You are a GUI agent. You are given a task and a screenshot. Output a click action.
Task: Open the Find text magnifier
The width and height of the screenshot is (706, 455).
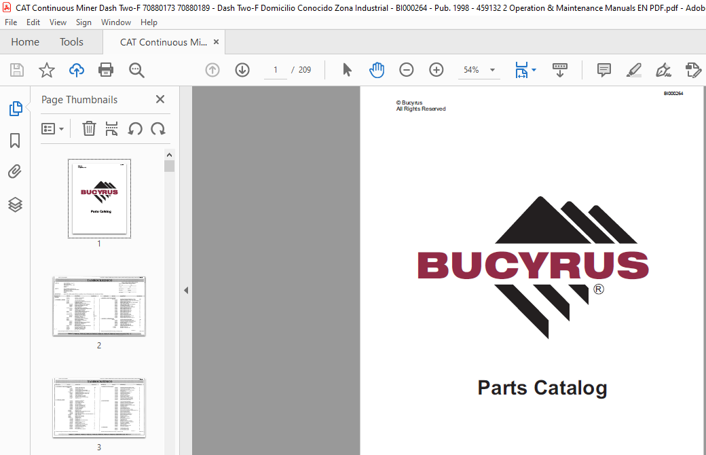(x=136, y=70)
